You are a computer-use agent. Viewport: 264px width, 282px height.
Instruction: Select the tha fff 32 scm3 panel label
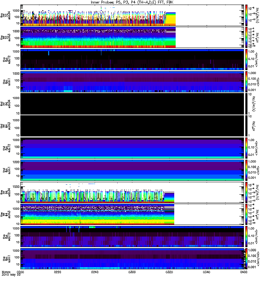(5, 37)
